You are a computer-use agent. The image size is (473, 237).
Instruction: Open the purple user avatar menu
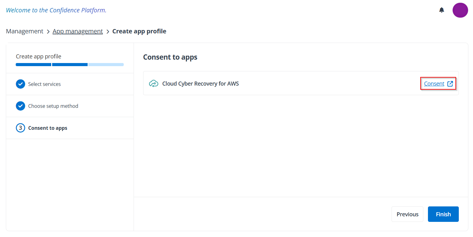coord(460,10)
